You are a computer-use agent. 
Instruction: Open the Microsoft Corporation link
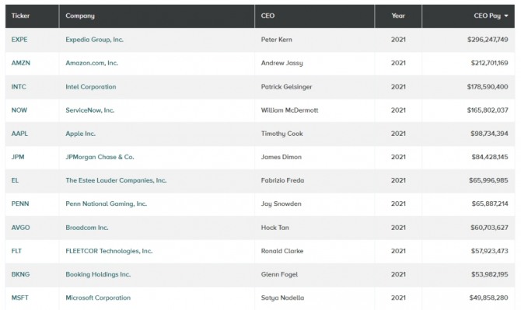click(x=98, y=298)
